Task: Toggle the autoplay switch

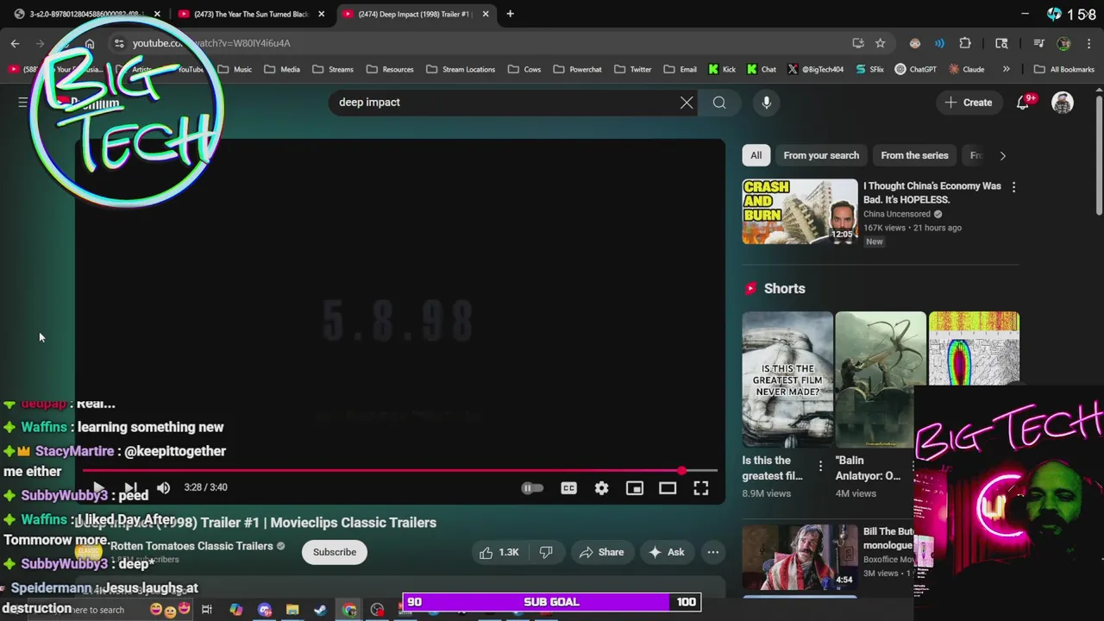Action: [532, 488]
